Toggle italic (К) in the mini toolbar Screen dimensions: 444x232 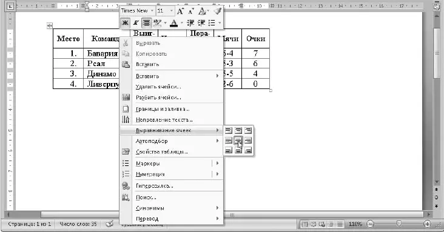[136, 22]
